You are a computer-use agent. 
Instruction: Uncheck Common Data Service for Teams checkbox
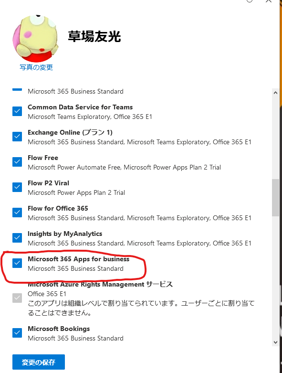pos(17,111)
